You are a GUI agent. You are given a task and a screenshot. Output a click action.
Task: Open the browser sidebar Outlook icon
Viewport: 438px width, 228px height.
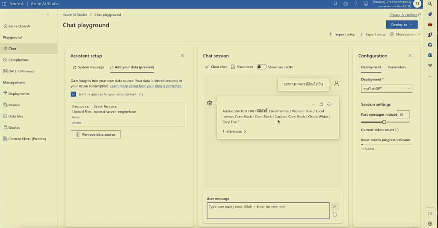430,55
